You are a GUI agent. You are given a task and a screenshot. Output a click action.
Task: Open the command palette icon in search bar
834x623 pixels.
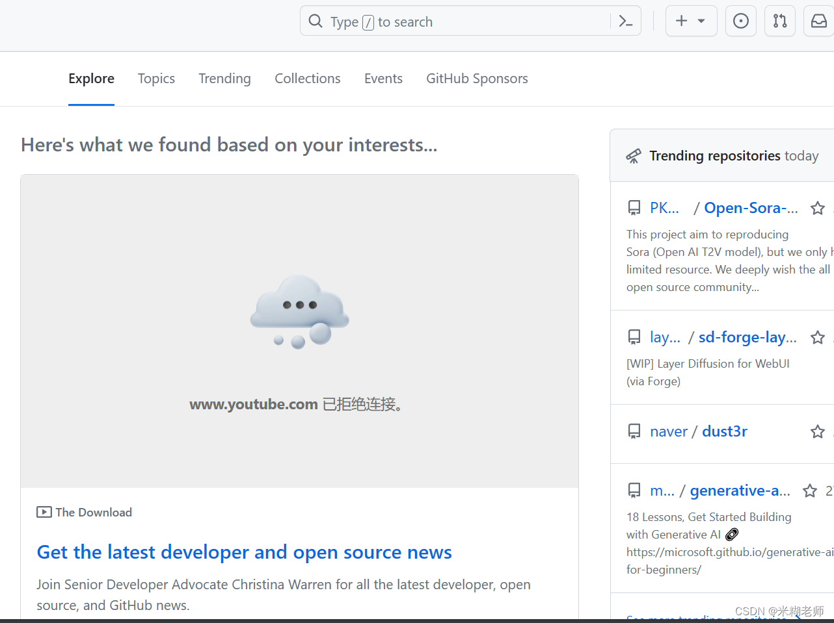point(626,21)
